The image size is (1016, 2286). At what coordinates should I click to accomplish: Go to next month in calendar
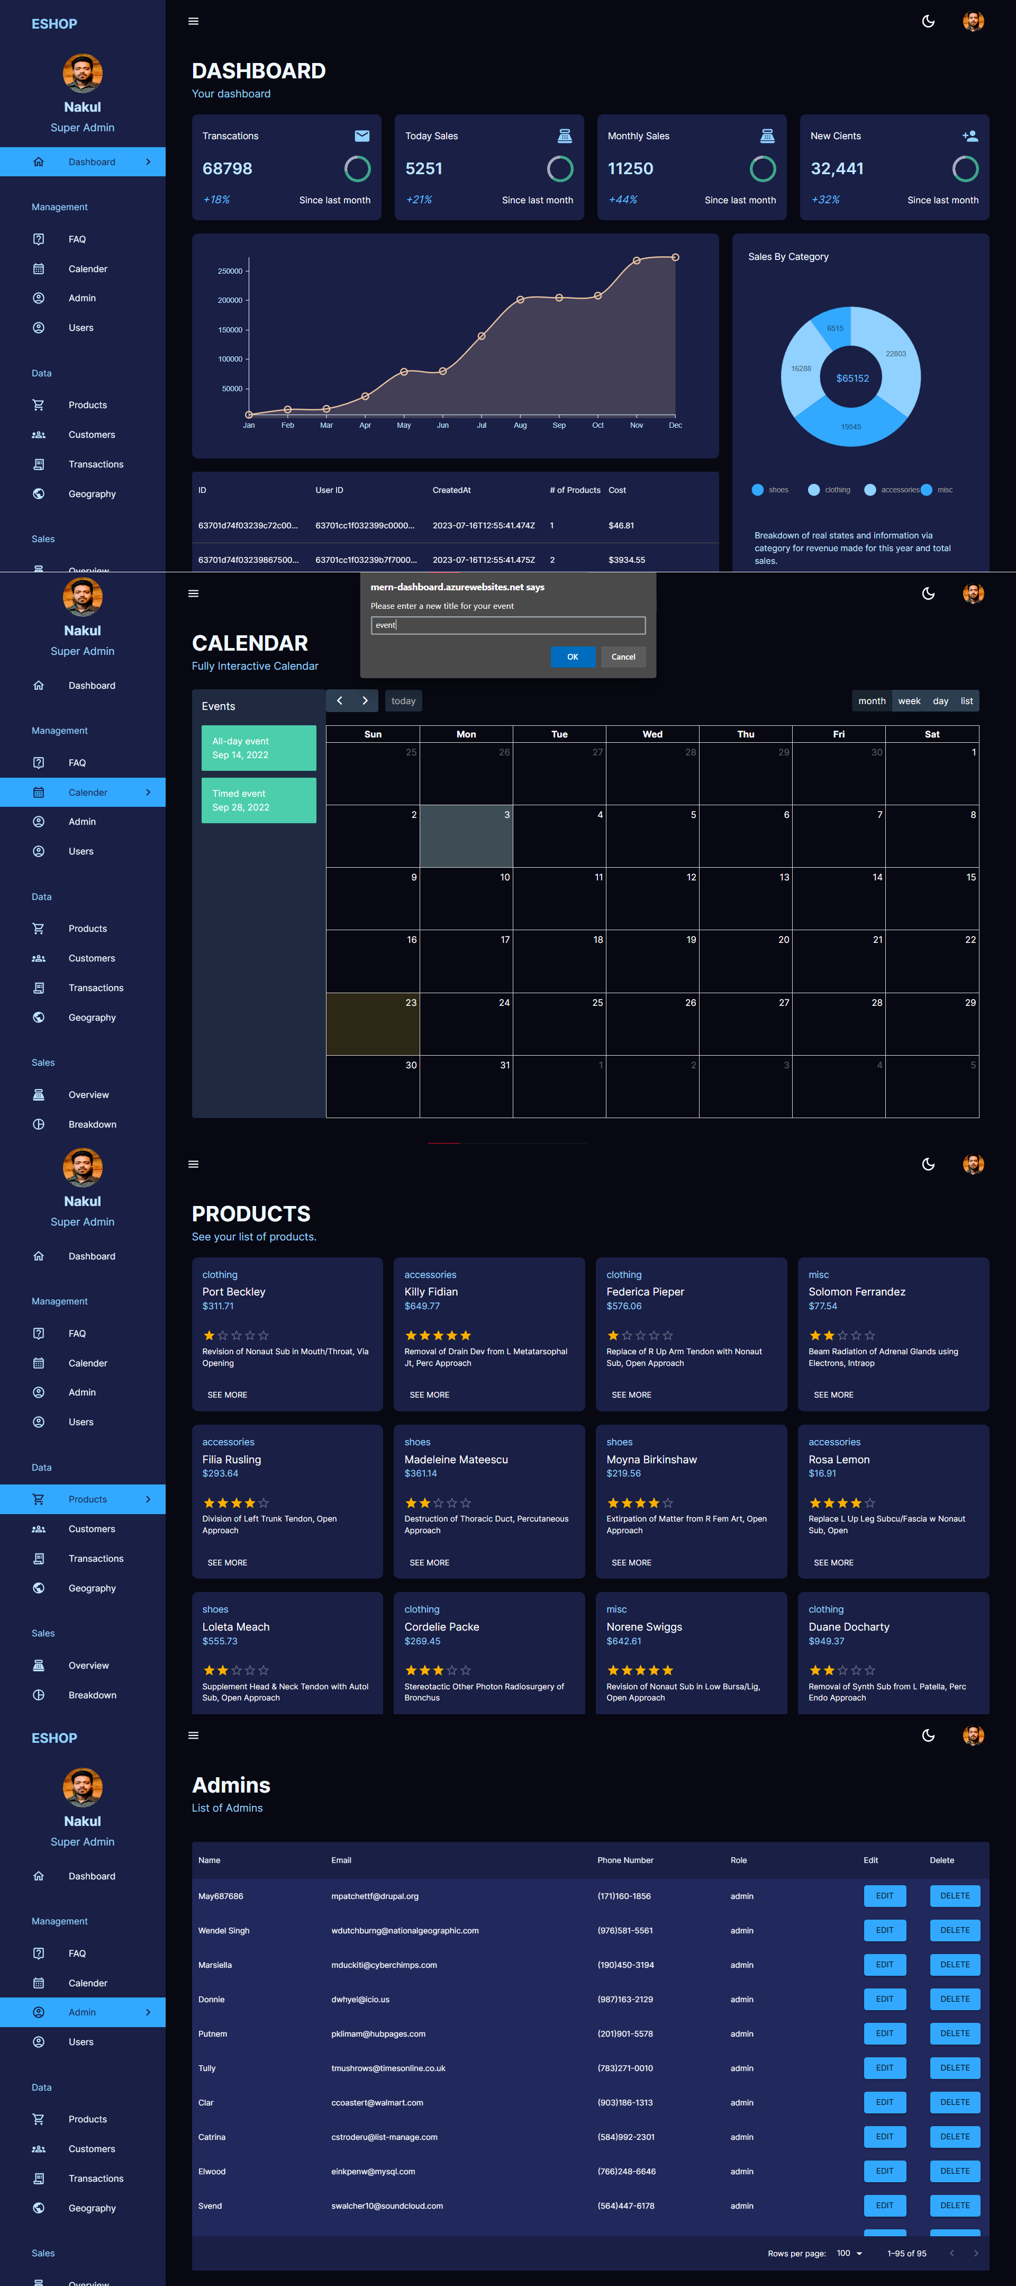(365, 701)
